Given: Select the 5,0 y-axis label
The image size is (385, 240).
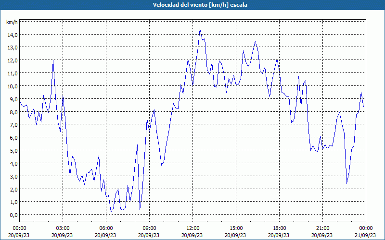Looking at the screenshot, I should pyautogui.click(x=13, y=151).
